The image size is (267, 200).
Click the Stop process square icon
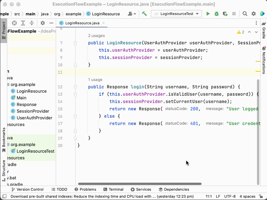point(234,14)
